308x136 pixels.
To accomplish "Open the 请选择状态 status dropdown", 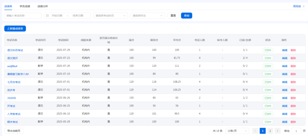I will pos(147,16).
